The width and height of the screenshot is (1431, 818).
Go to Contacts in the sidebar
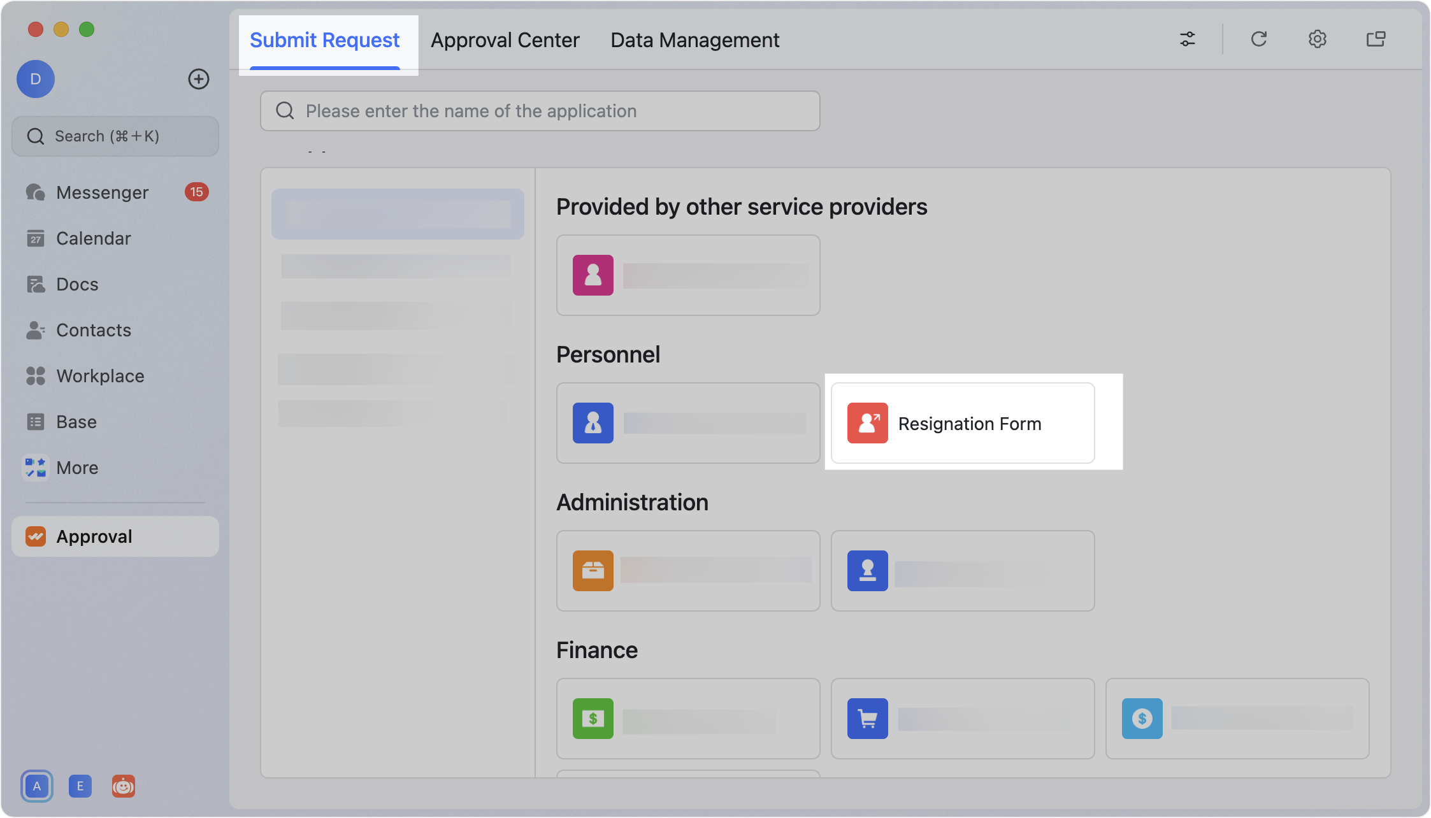93,330
